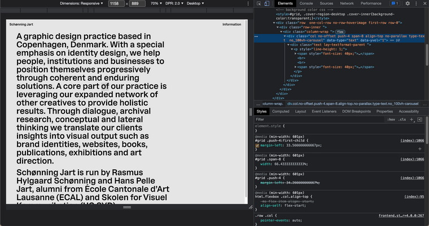This screenshot has width=429, height=226.
Task: Click the console issues counter badge
Action: 395,3
